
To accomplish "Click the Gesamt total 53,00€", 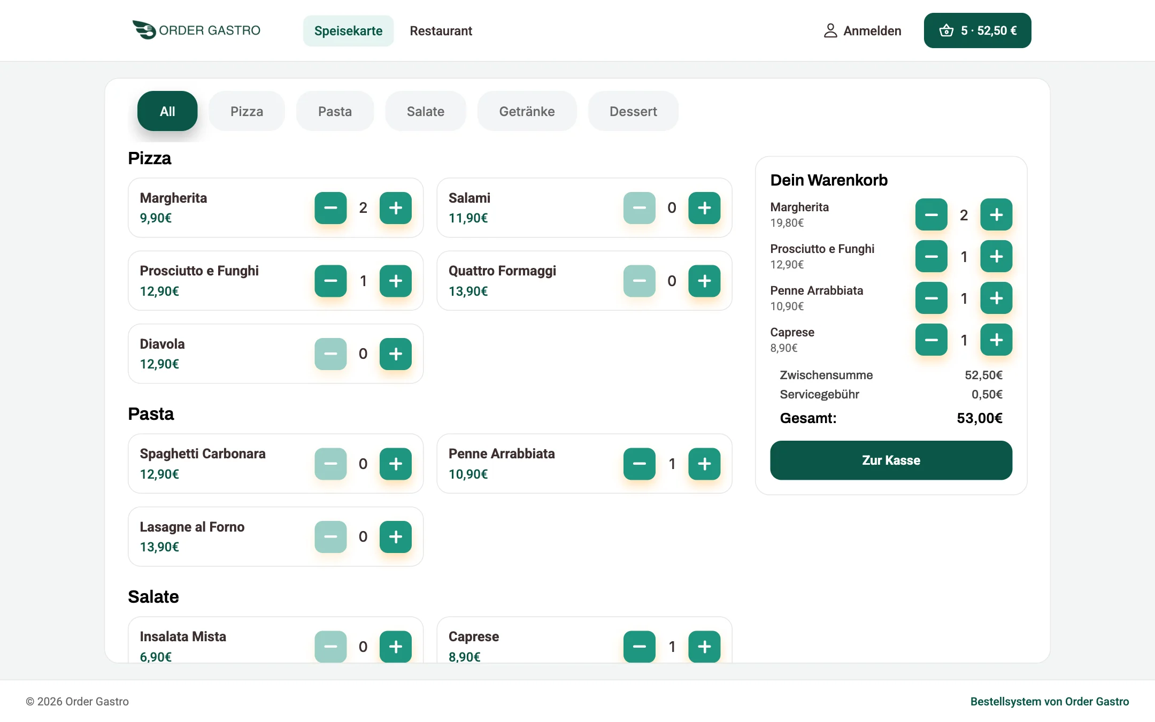I will pos(980,418).
